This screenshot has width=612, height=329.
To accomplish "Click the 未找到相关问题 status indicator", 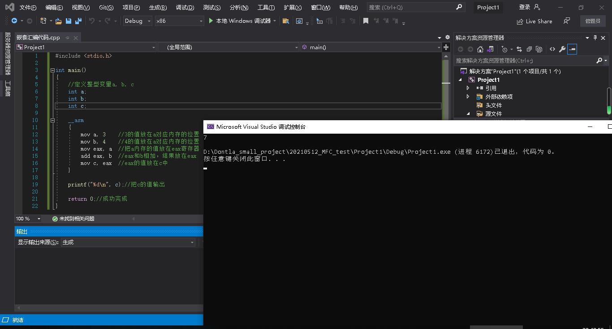I will (x=73, y=219).
